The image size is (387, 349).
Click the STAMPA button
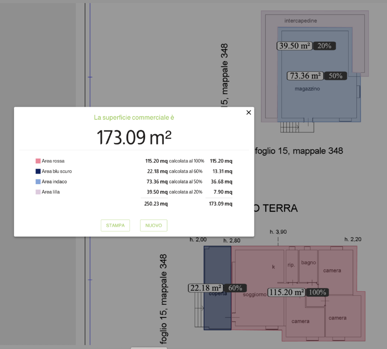point(115,225)
